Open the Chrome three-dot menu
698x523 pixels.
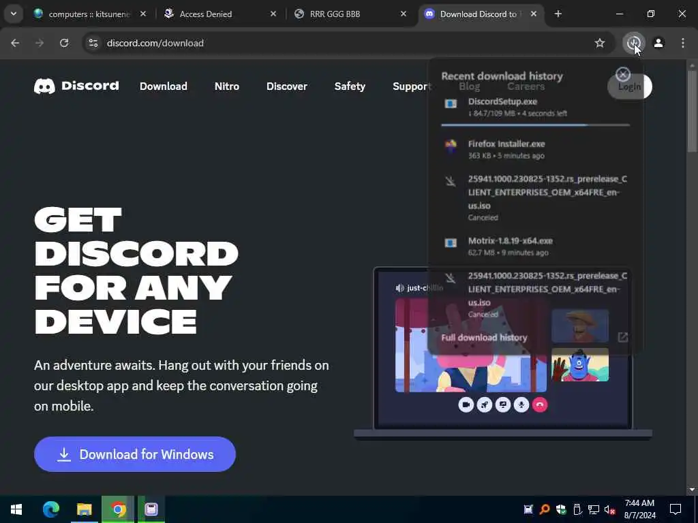tap(683, 43)
